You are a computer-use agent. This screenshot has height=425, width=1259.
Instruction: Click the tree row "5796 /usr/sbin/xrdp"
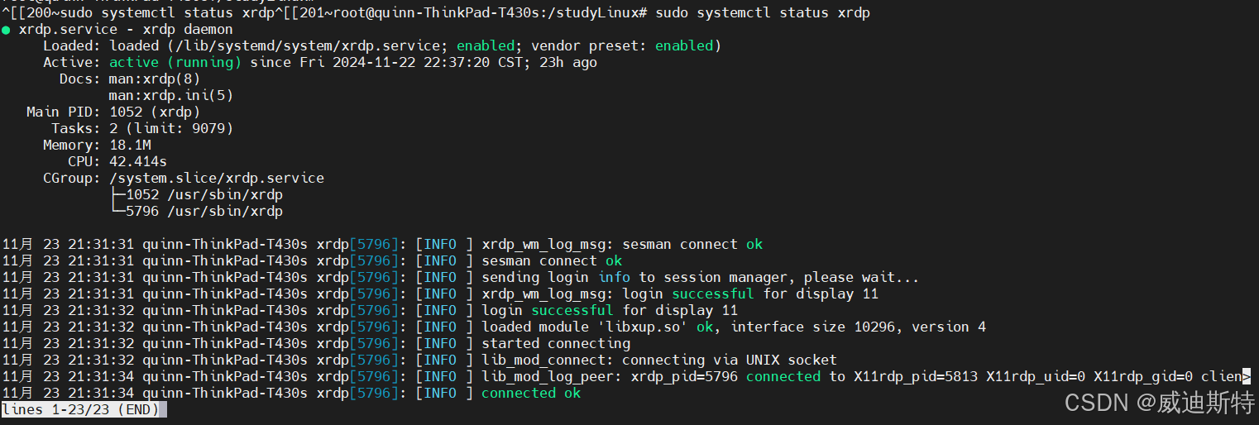[204, 212]
